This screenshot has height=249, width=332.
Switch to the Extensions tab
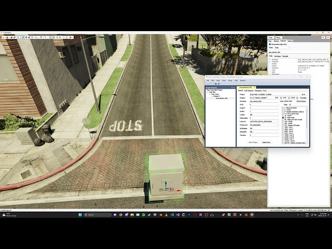(258, 91)
